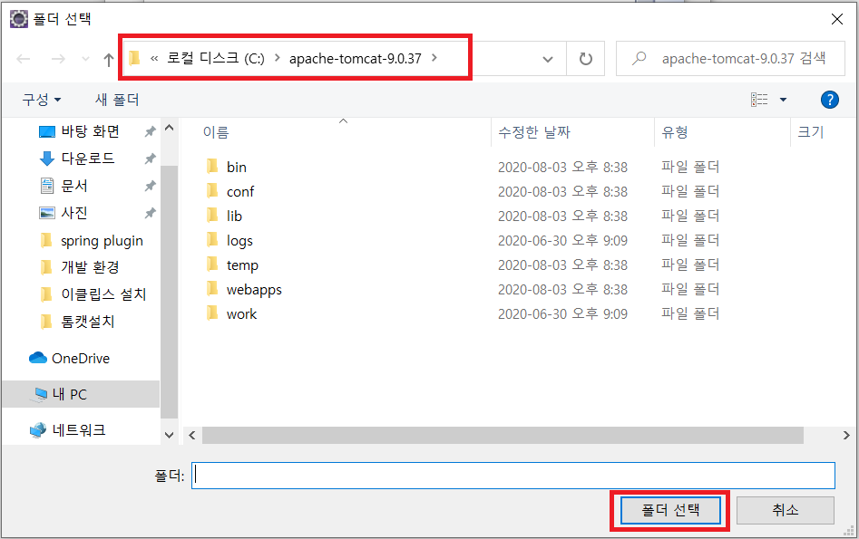Expand chevron after 로컬 디스크 (C:)

pyautogui.click(x=278, y=58)
